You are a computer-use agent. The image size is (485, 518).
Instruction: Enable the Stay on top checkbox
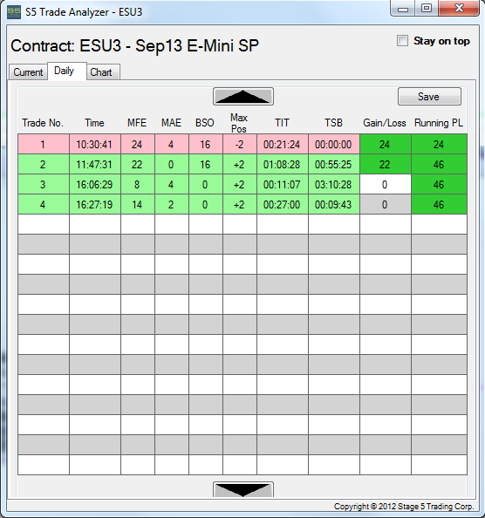point(402,41)
